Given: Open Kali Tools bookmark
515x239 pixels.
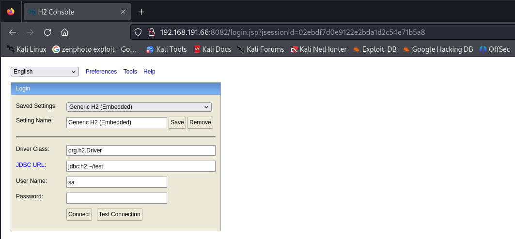Looking at the screenshot, I should click(166, 49).
